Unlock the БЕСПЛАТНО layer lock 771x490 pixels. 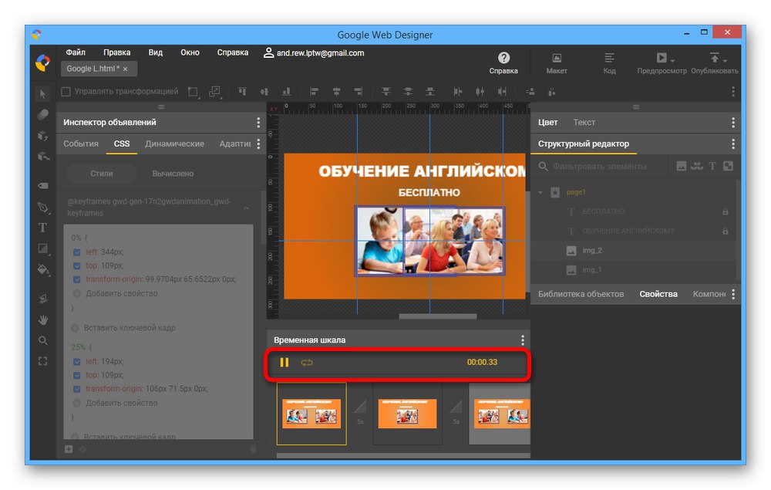coord(726,211)
